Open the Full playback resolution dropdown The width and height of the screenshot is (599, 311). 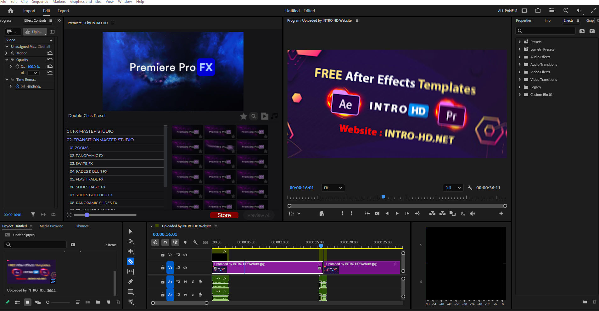pyautogui.click(x=453, y=188)
